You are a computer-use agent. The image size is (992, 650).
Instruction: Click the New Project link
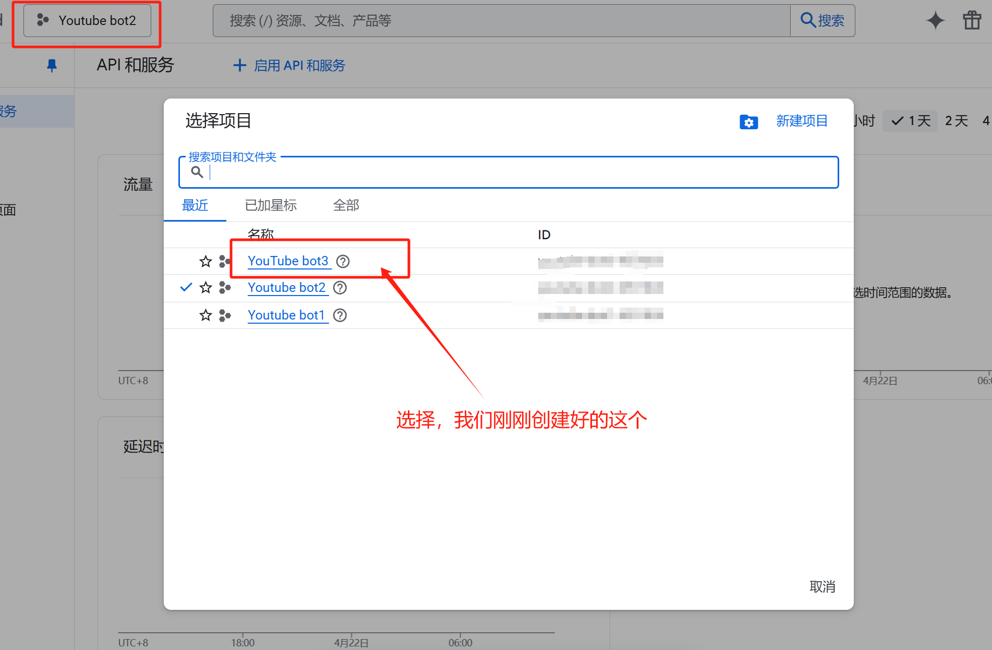tap(802, 121)
